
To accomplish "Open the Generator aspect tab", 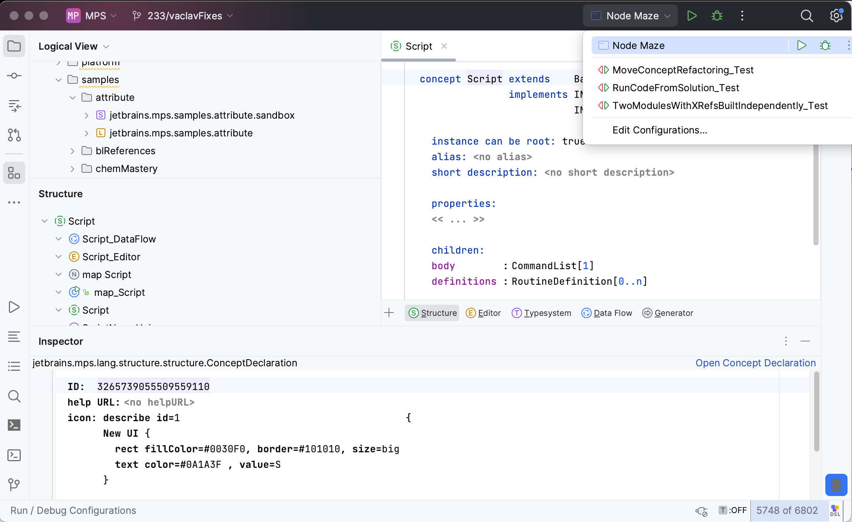I will click(668, 313).
